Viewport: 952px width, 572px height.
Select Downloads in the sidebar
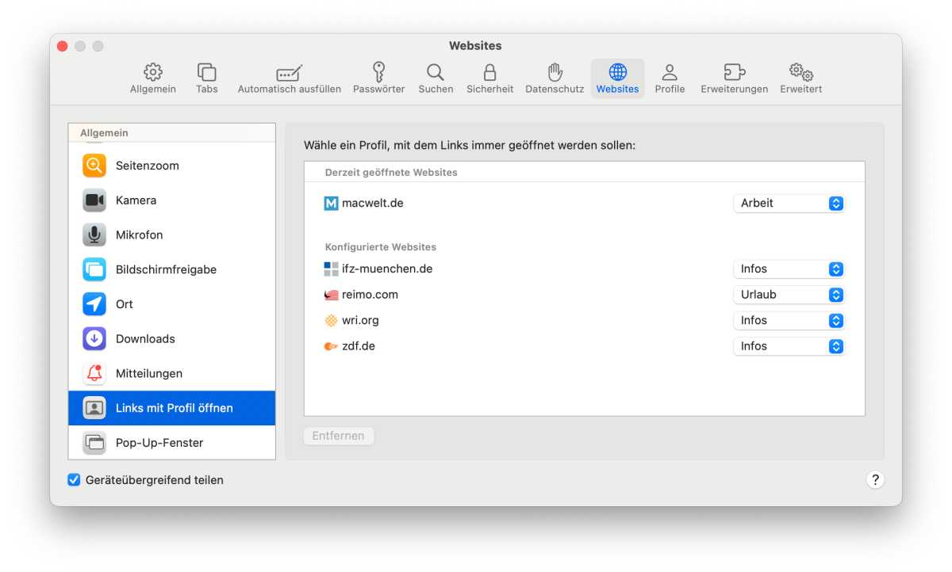pos(172,339)
